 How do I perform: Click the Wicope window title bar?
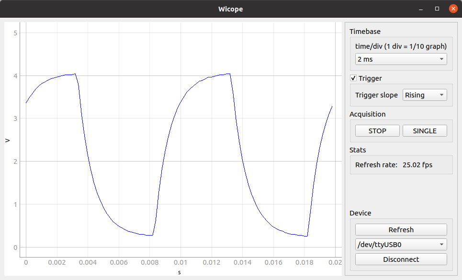[231, 9]
